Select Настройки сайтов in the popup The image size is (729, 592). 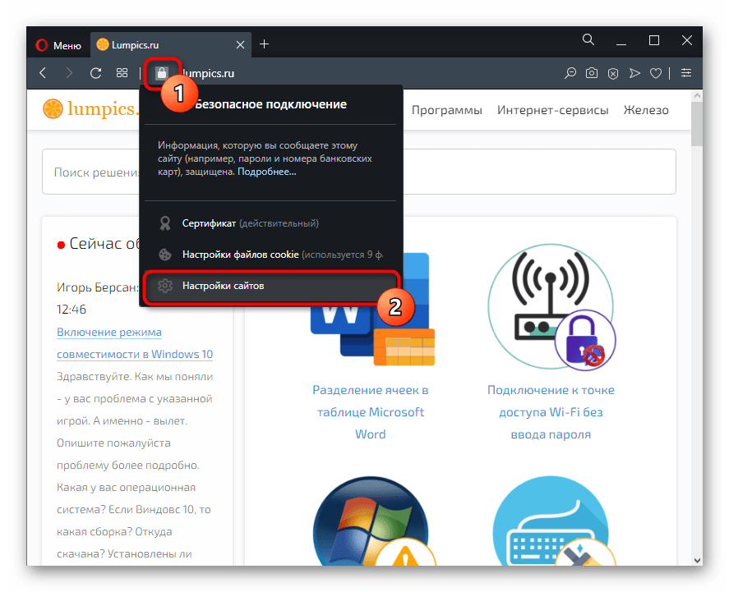(x=223, y=285)
